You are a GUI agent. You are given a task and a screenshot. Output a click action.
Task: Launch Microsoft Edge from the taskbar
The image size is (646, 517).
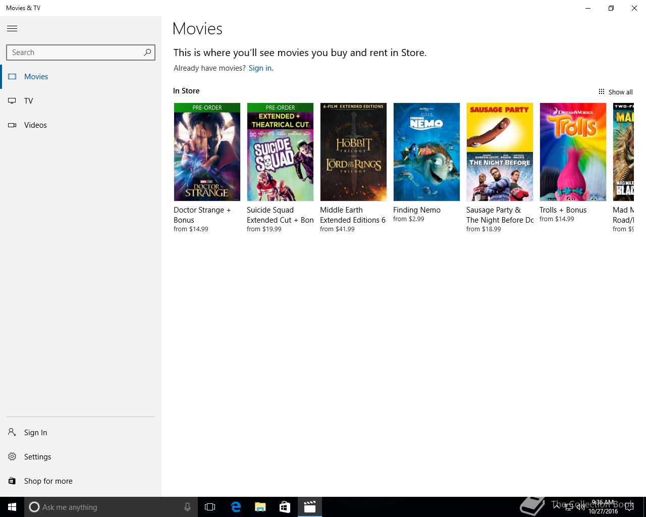tap(236, 507)
